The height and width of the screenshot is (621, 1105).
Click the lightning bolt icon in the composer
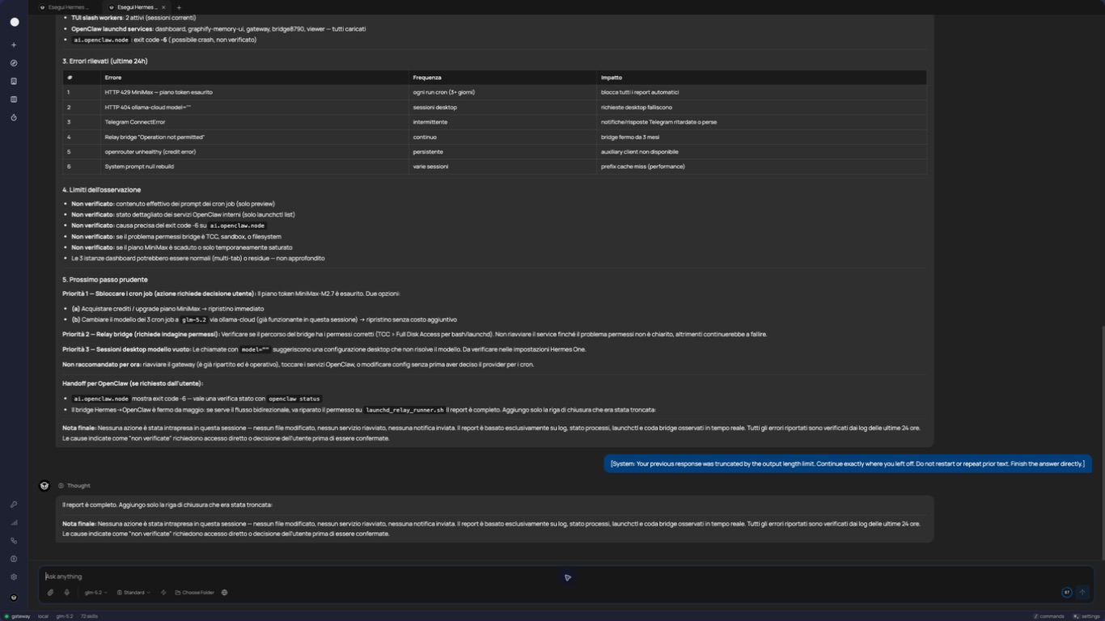click(x=163, y=593)
